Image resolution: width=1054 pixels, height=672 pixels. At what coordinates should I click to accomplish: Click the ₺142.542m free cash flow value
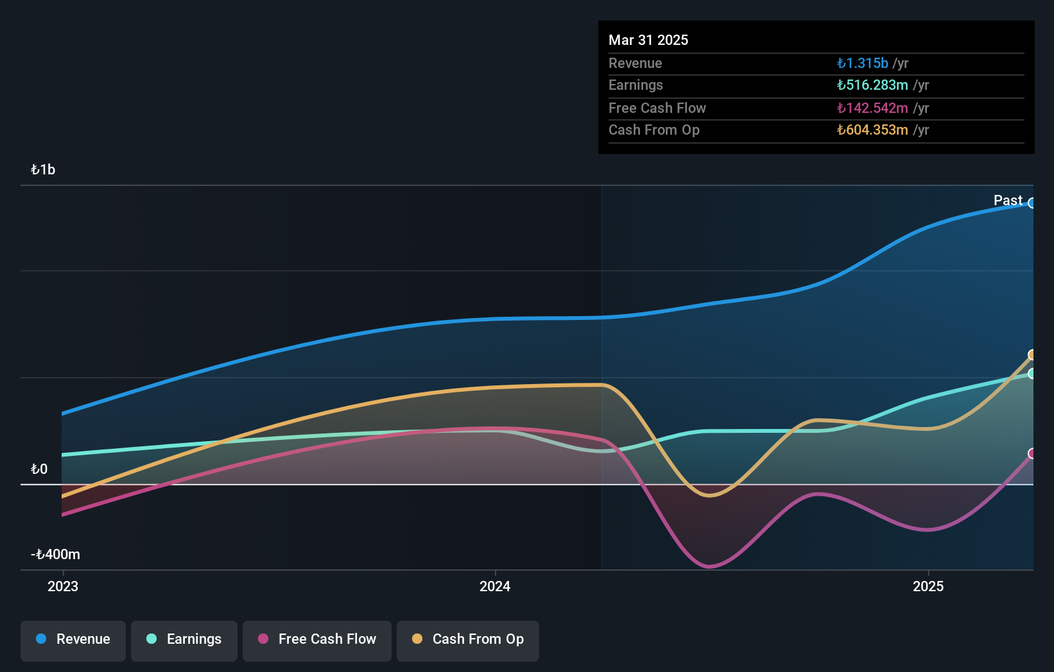tap(872, 108)
